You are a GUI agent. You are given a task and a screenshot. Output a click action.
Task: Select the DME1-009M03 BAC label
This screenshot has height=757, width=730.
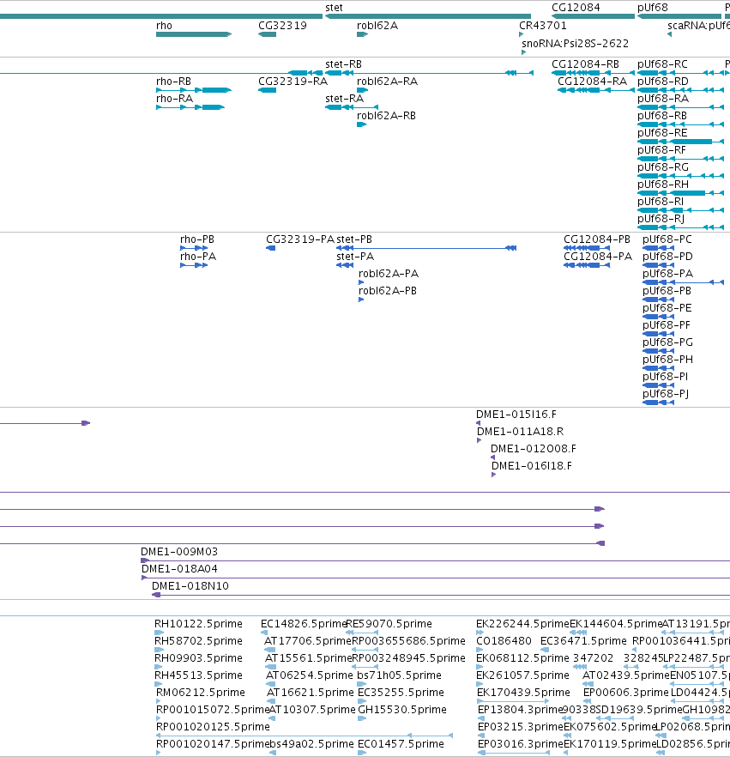[x=179, y=552]
